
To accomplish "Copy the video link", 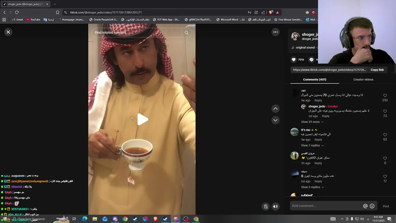I will (377, 70).
